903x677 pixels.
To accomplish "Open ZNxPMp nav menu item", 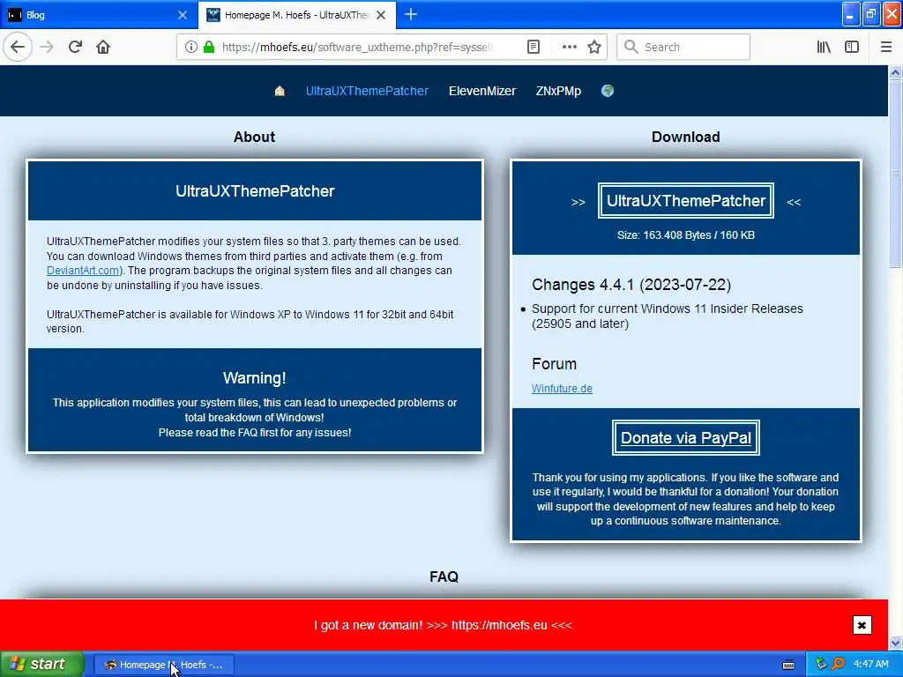I will pyautogui.click(x=558, y=91).
